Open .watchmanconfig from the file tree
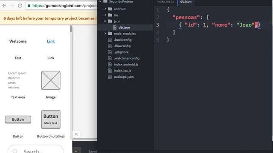273x153 pixels. (127, 58)
